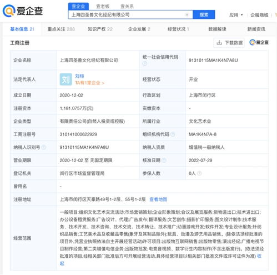Image resolution: width=277 pixels, height=275 pixels.
Task: Switch to the 查关系 search tab
Action: click(127, 7)
